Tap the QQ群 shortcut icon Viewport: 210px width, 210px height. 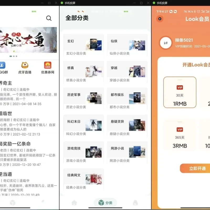pos(2,65)
